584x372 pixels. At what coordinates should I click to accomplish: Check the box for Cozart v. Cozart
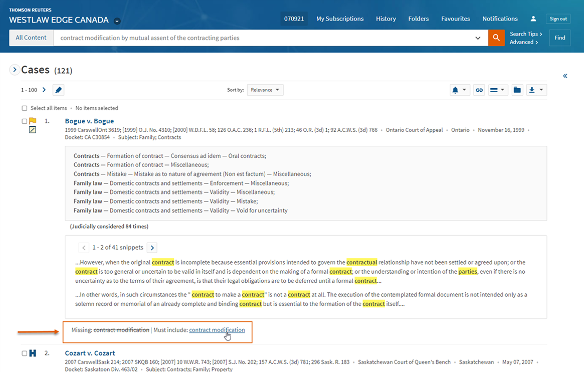pyautogui.click(x=24, y=353)
